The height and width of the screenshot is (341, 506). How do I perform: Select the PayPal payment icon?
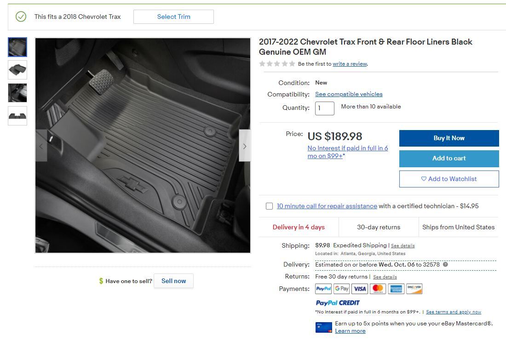tap(323, 289)
